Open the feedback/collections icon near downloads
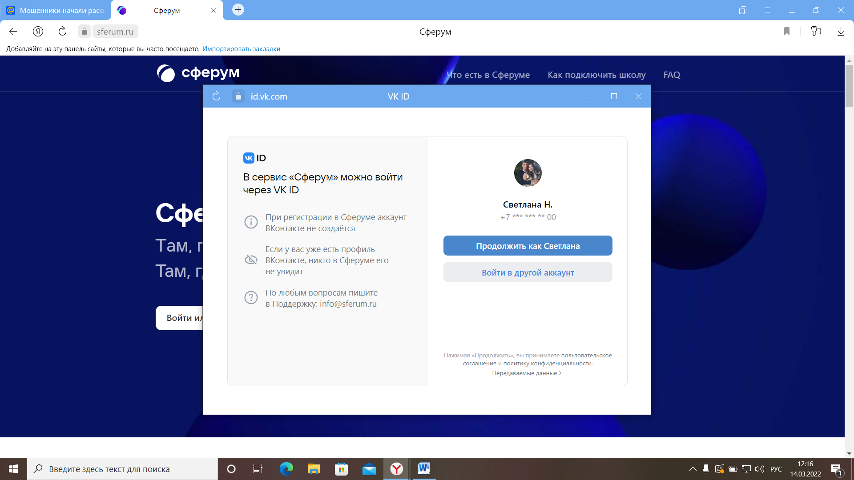This screenshot has width=854, height=480. (x=816, y=31)
